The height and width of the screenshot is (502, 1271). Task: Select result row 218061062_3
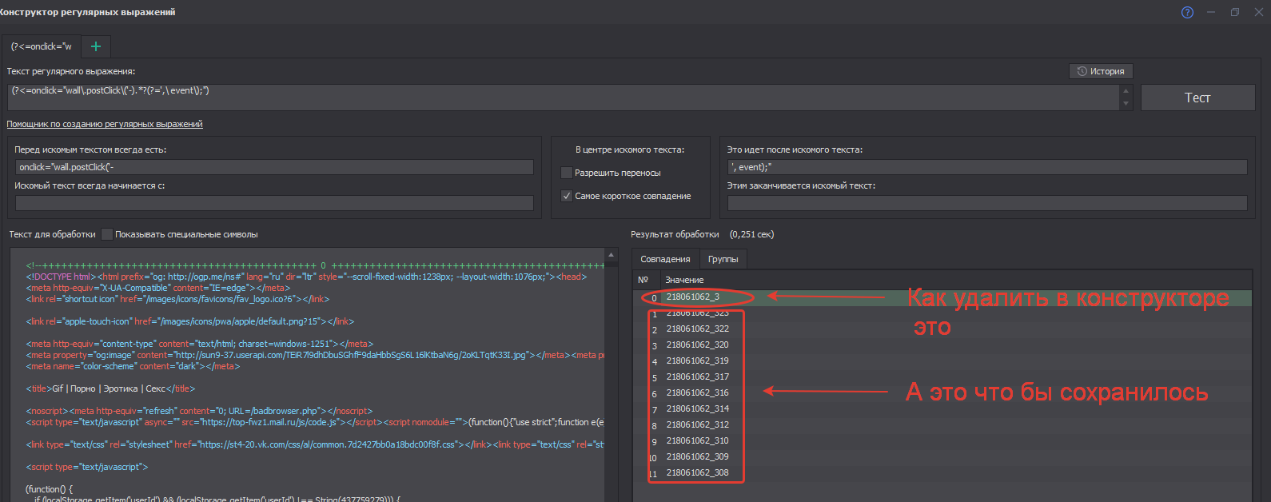click(x=693, y=297)
